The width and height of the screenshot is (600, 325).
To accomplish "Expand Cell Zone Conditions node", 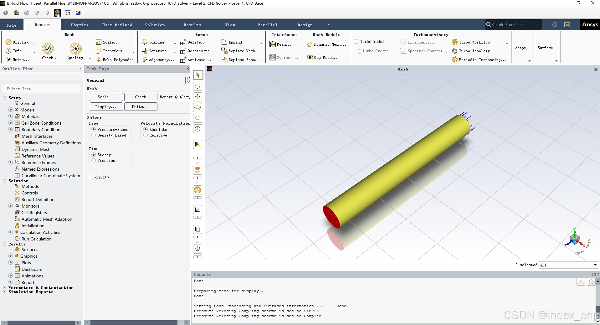I will click(x=11, y=123).
